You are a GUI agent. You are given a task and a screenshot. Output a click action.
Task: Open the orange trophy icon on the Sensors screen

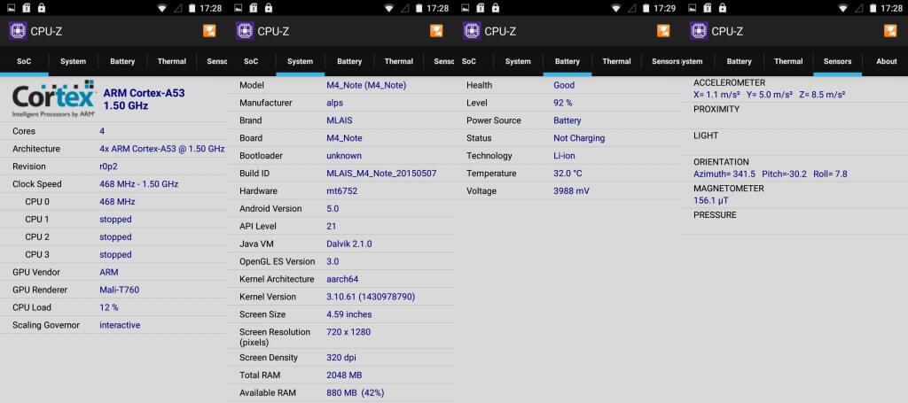(x=890, y=31)
